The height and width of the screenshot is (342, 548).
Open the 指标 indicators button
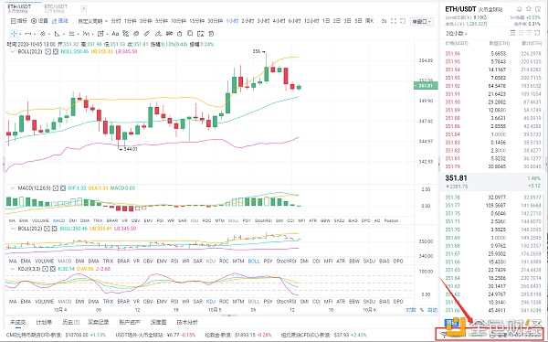[19, 21]
